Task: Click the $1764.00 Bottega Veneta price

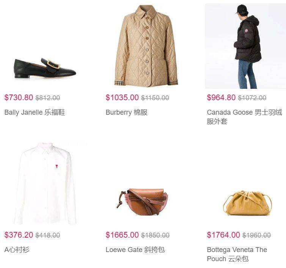Action: click(x=223, y=235)
